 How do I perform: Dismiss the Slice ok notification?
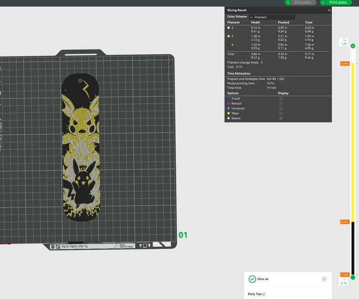click(x=324, y=279)
